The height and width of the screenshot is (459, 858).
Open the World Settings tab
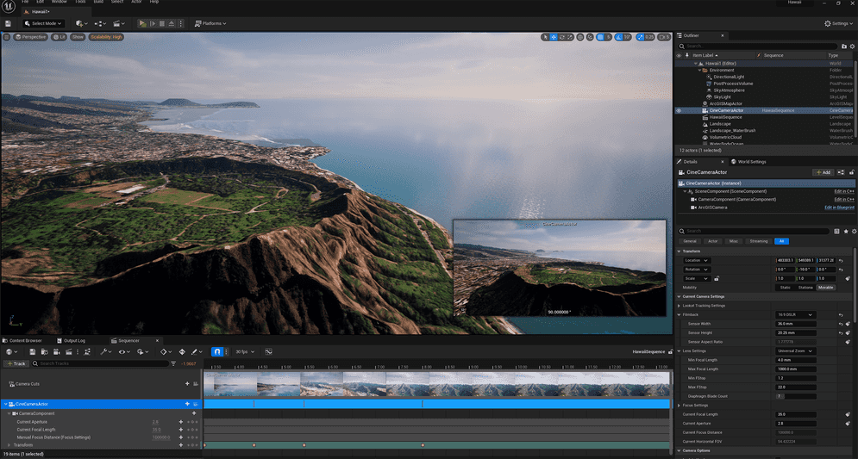tap(750, 161)
